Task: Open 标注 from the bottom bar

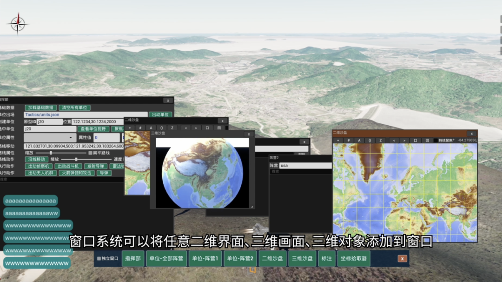Action: coord(327,258)
